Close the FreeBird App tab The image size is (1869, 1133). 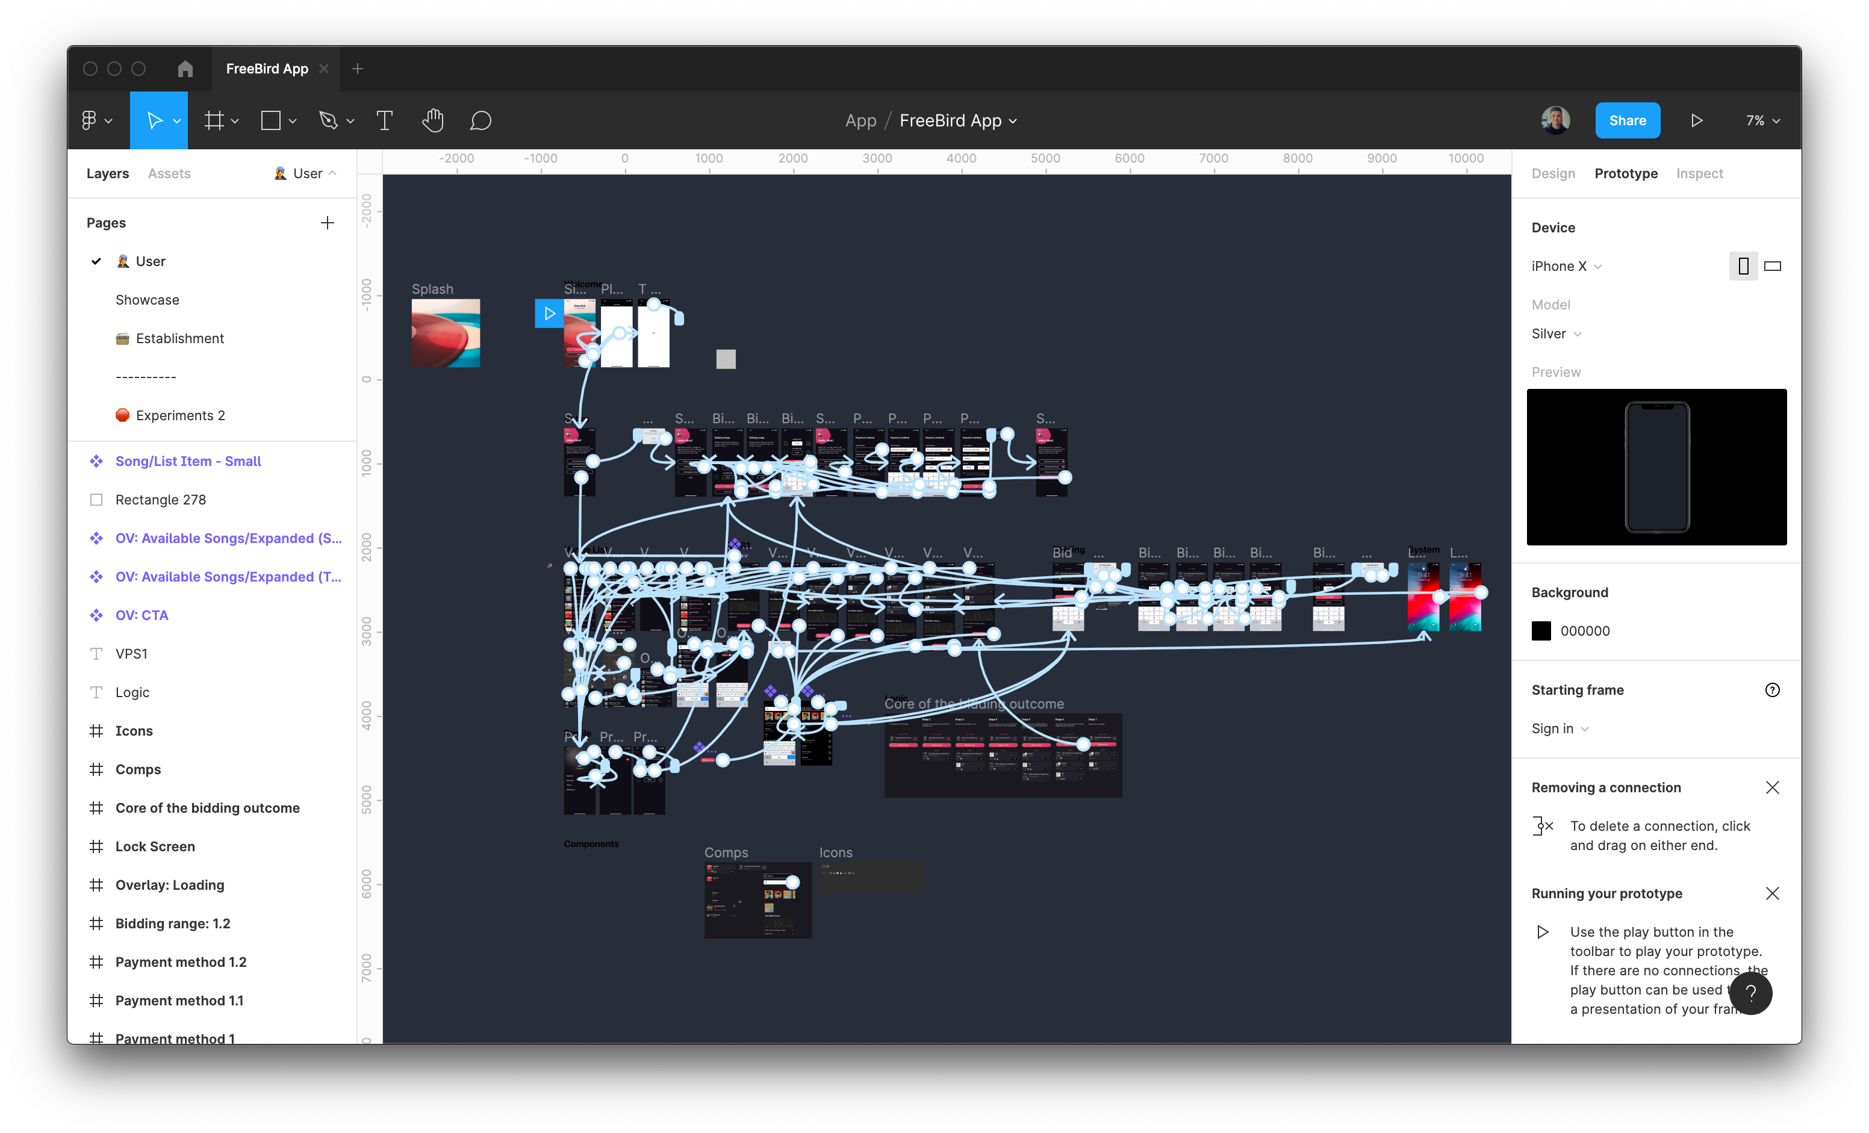[324, 68]
